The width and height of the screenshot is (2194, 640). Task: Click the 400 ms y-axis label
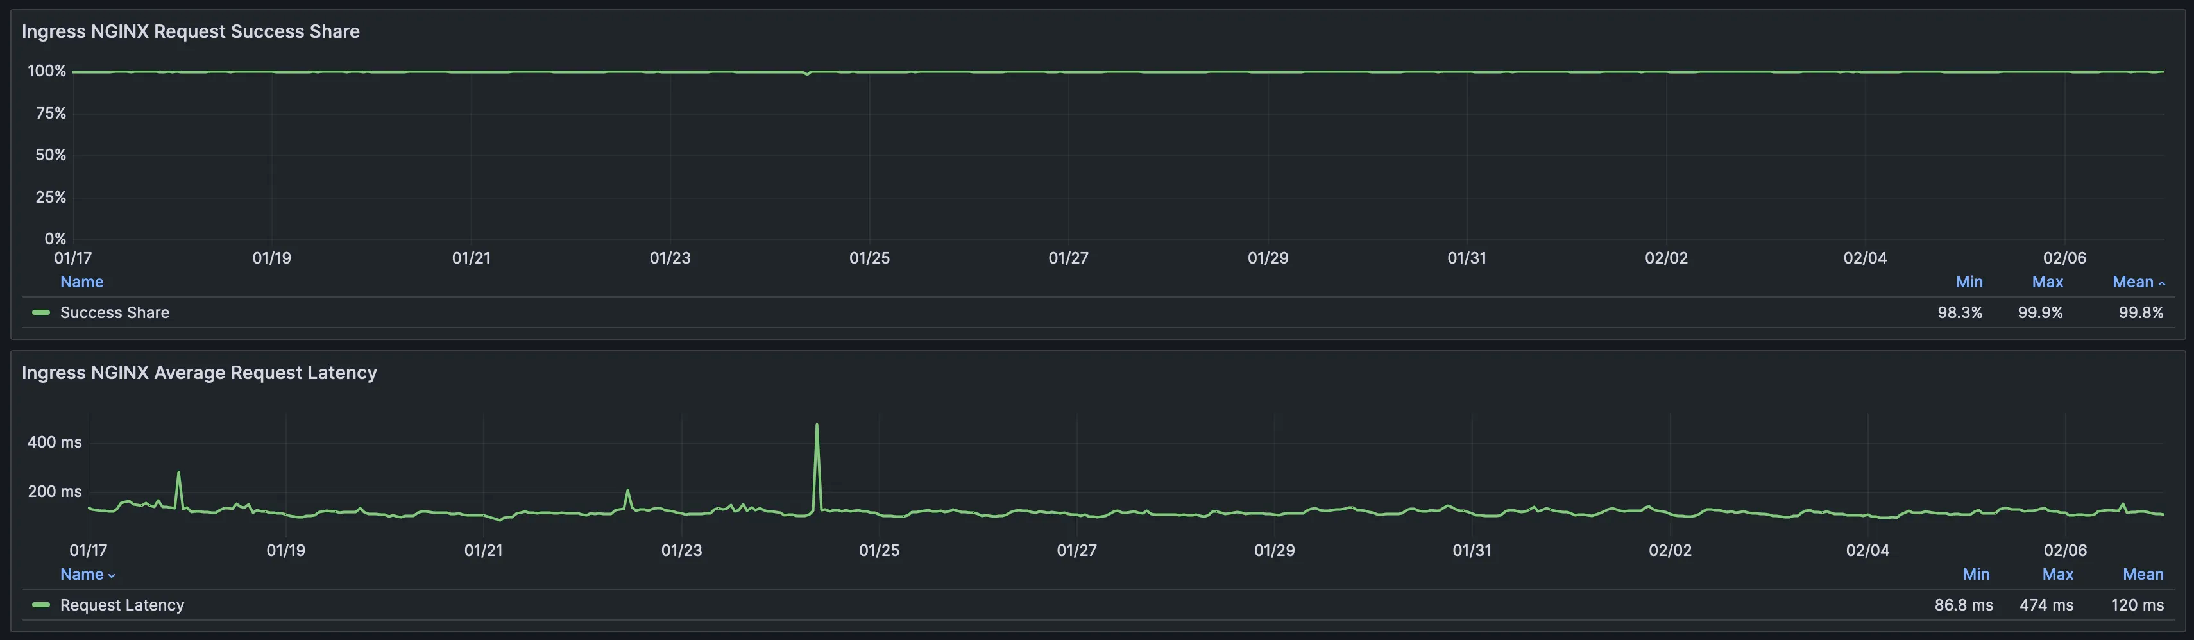[x=55, y=442]
